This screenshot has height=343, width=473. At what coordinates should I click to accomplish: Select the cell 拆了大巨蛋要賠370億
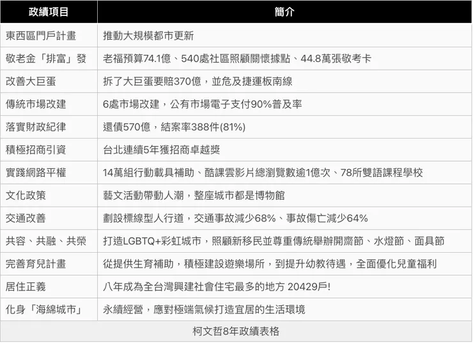click(x=284, y=81)
